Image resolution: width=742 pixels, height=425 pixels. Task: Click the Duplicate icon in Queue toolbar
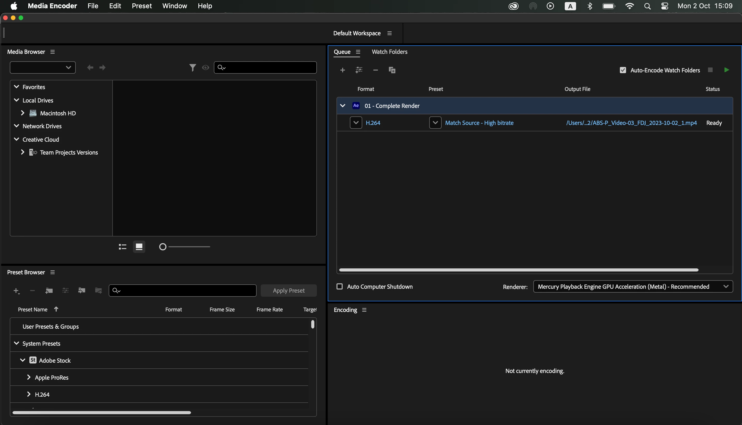click(392, 70)
